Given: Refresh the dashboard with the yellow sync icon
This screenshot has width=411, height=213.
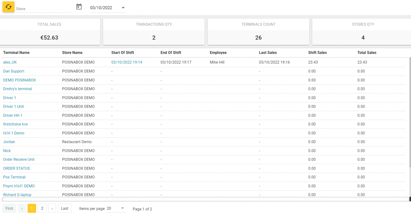Looking at the screenshot, I should pyautogui.click(x=8, y=7).
